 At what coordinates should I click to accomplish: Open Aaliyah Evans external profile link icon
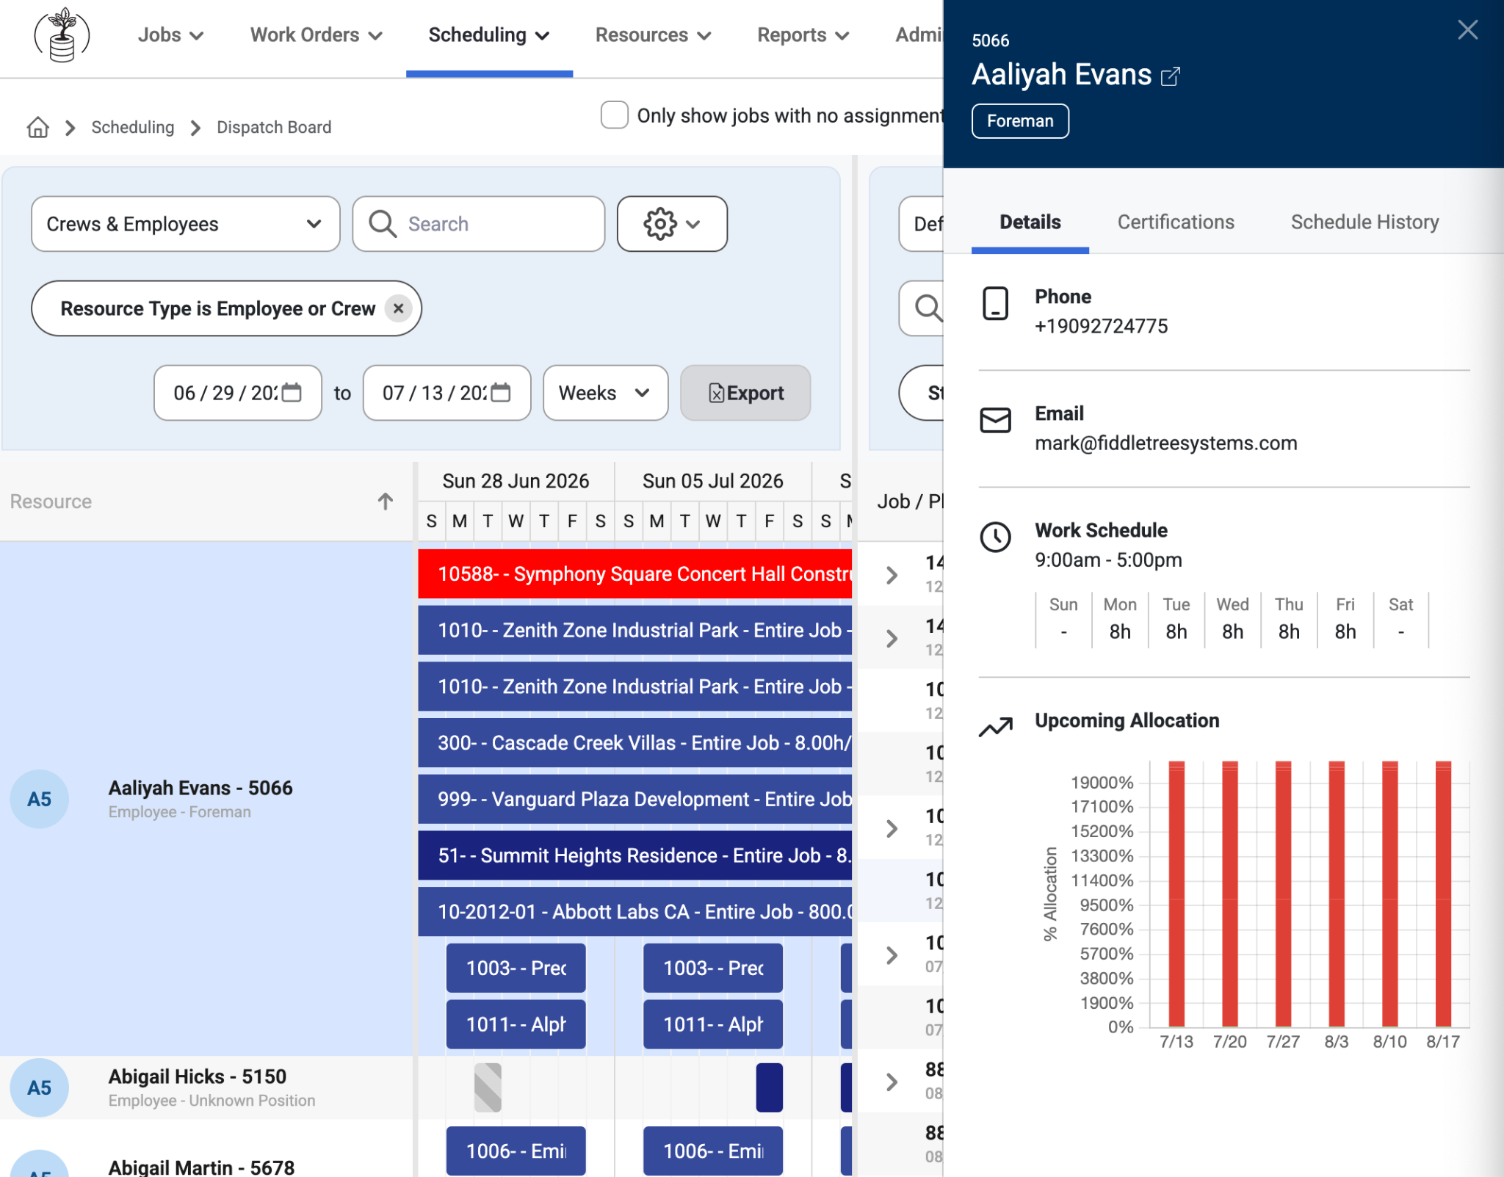coord(1171,76)
